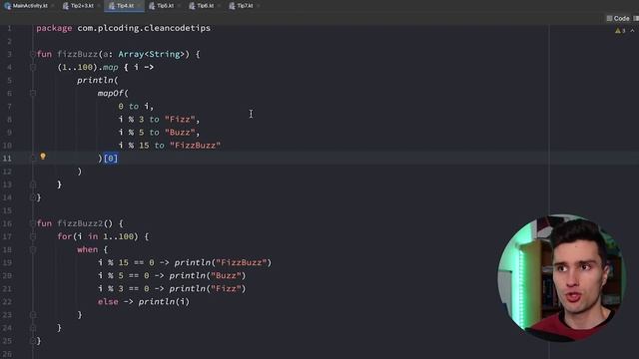
Task: Collapse the for loop fold marker on line 17
Action: pyautogui.click(x=33, y=236)
